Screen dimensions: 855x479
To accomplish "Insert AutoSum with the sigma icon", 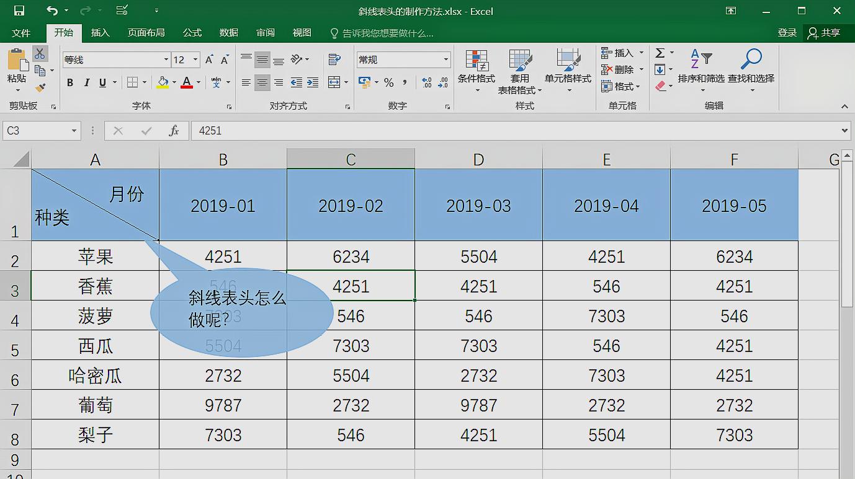I will pyautogui.click(x=660, y=53).
